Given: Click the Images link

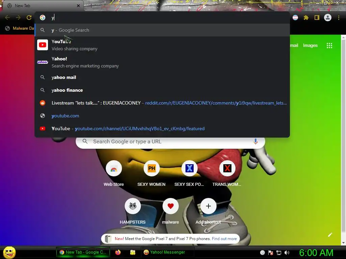Looking at the screenshot, I should [310, 46].
